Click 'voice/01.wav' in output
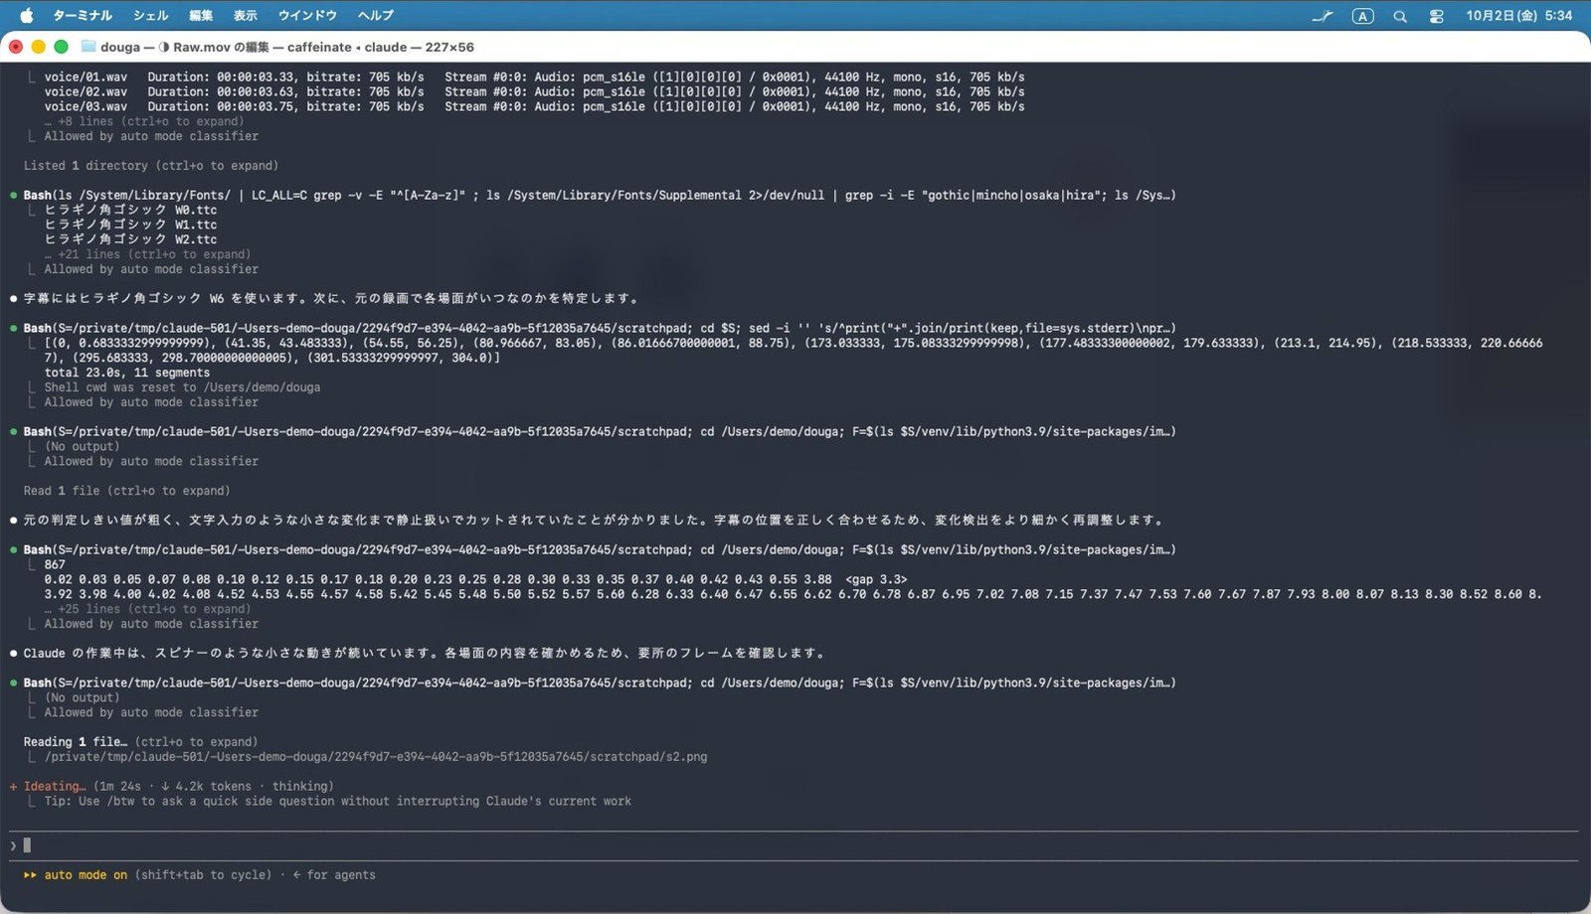Viewport: 1591px width, 914px height. coord(86,76)
